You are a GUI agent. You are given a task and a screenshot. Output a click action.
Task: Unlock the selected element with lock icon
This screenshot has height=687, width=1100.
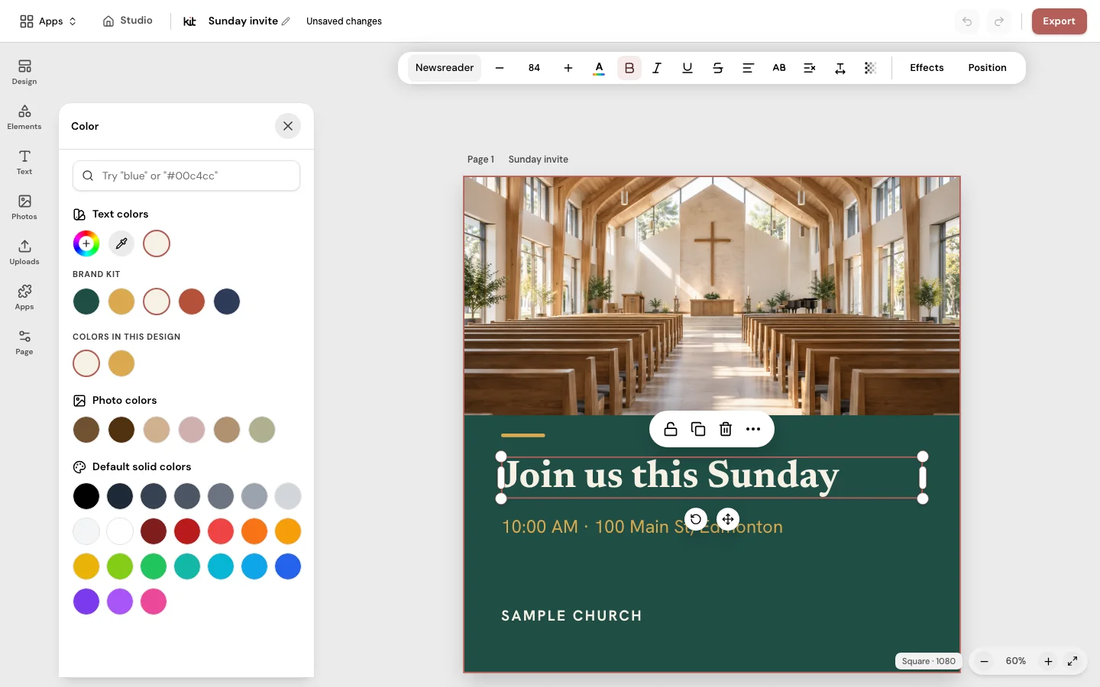point(671,429)
